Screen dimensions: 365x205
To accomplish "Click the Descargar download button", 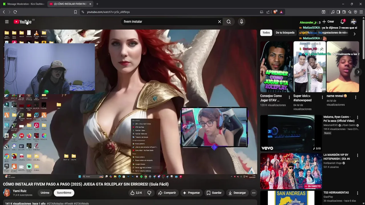I will point(237,193).
